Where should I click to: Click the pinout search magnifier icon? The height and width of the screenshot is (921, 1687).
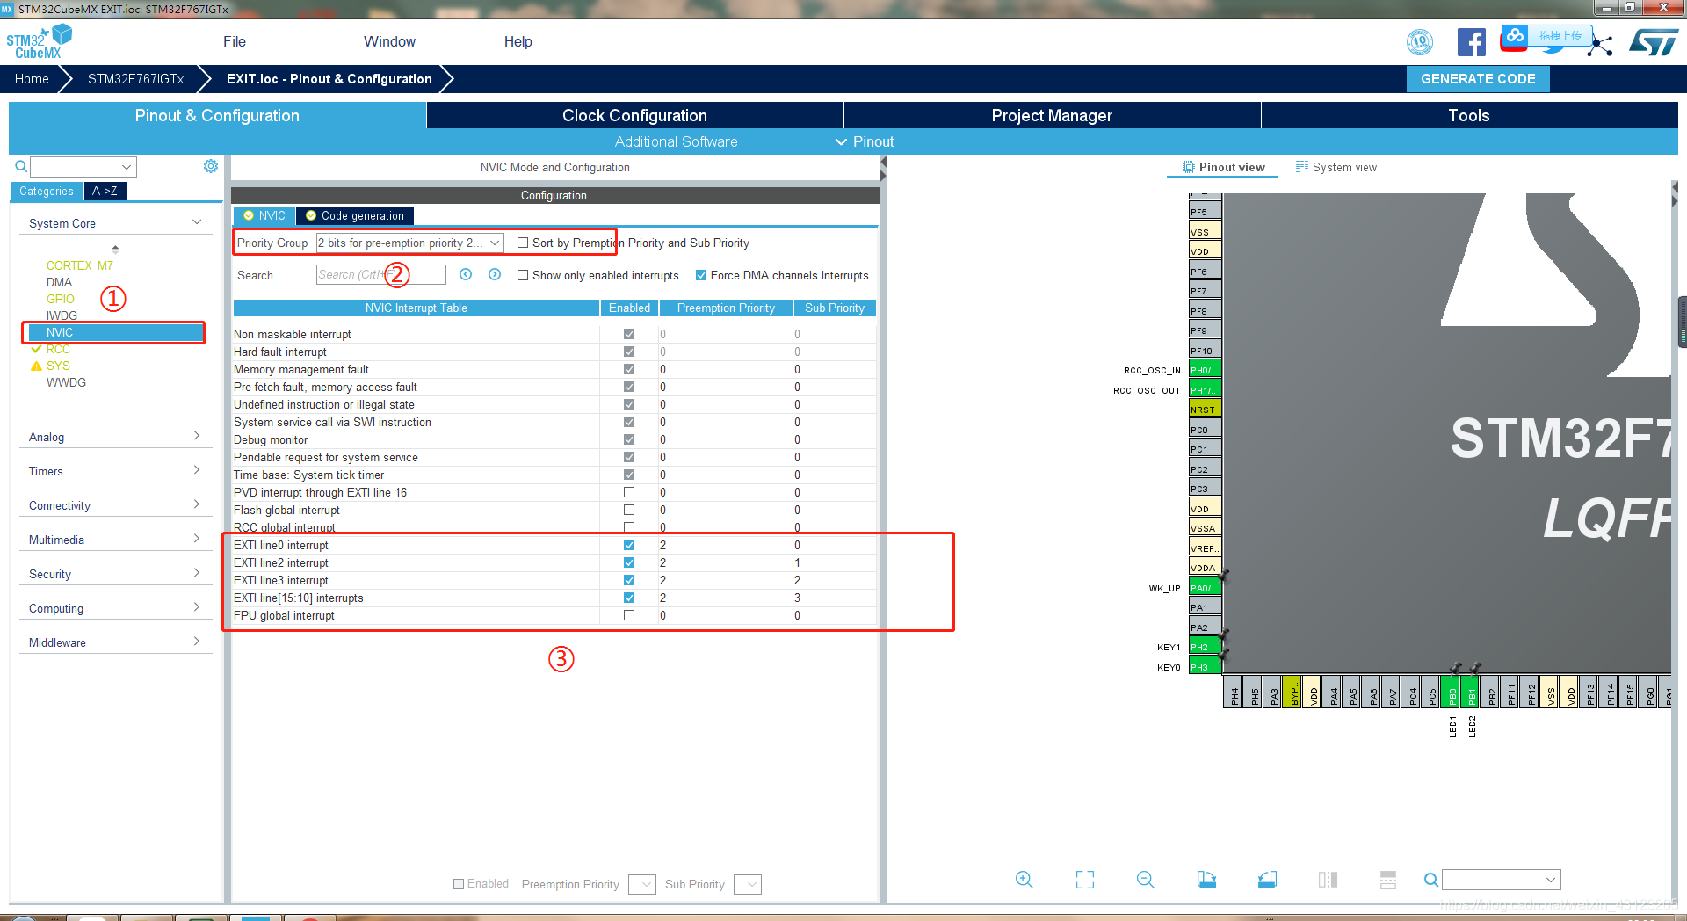(x=1430, y=880)
